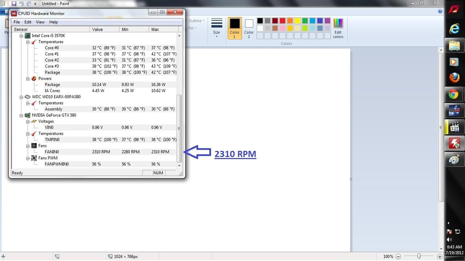Pick the red color swatch
This screenshot has height=261, width=465.
click(x=282, y=21)
